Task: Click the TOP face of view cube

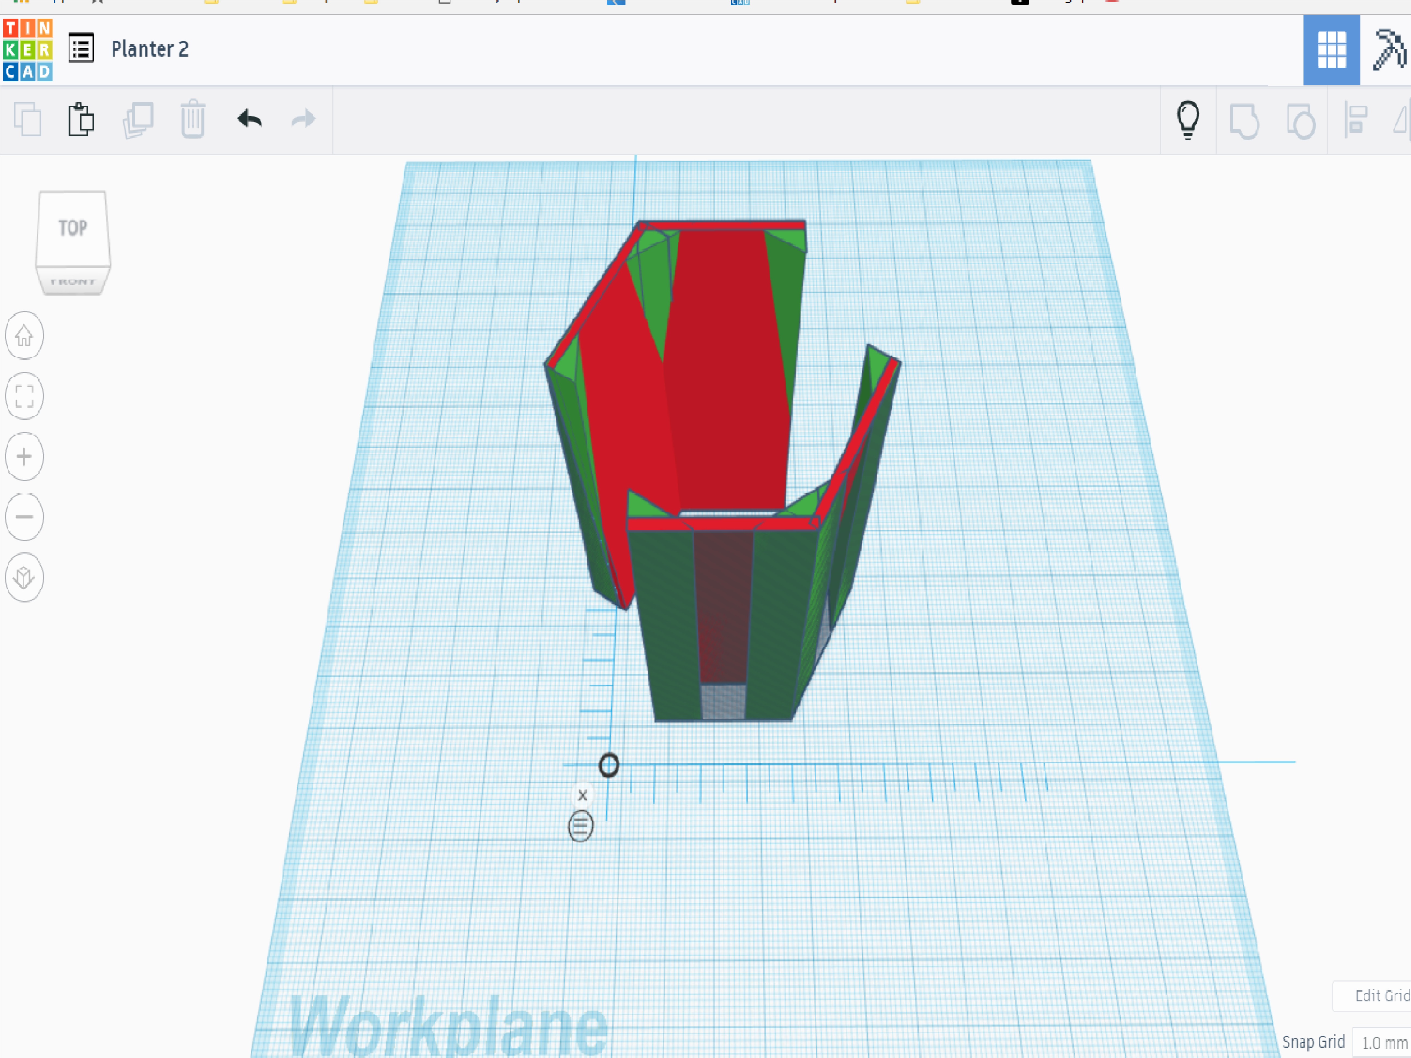Action: tap(72, 228)
